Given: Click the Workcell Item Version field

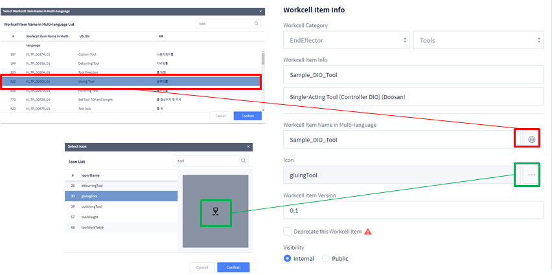Looking at the screenshot, I should coord(413,211).
